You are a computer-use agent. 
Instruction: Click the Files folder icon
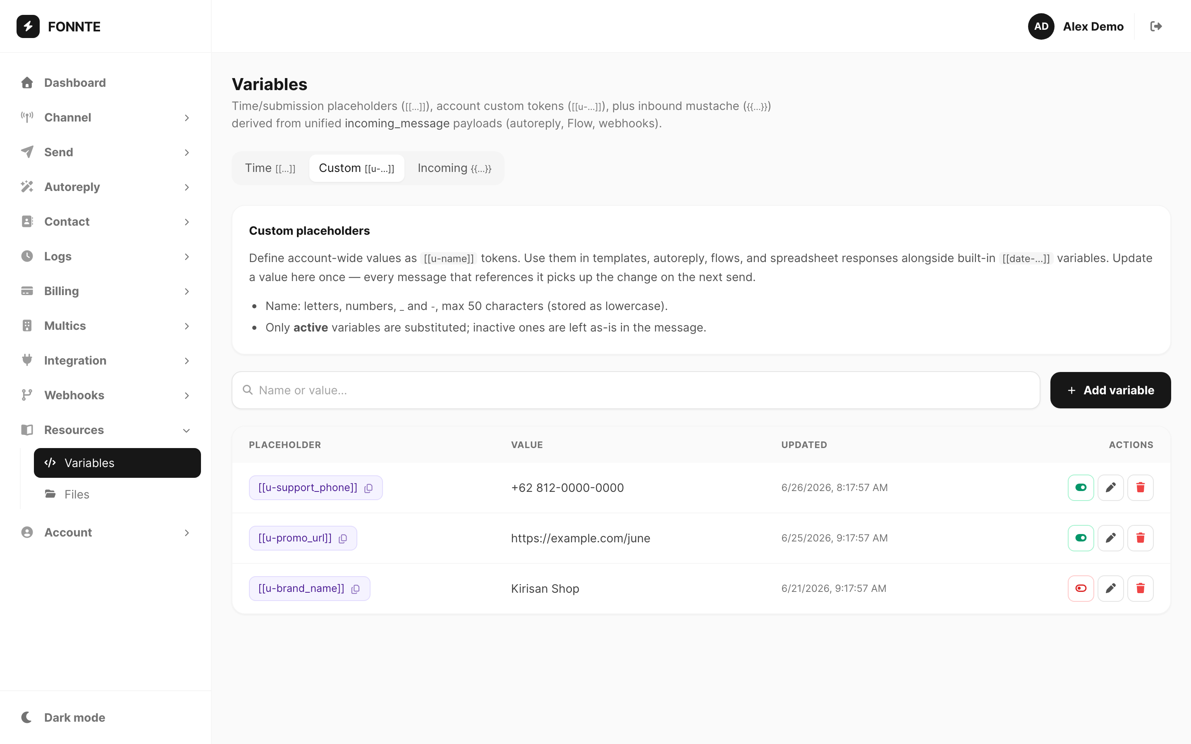point(50,494)
